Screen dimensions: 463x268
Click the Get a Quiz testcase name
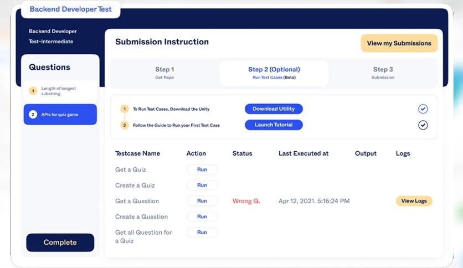(131, 169)
